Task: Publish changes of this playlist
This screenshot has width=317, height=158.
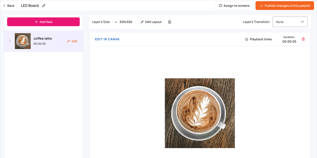Action: tap(285, 6)
